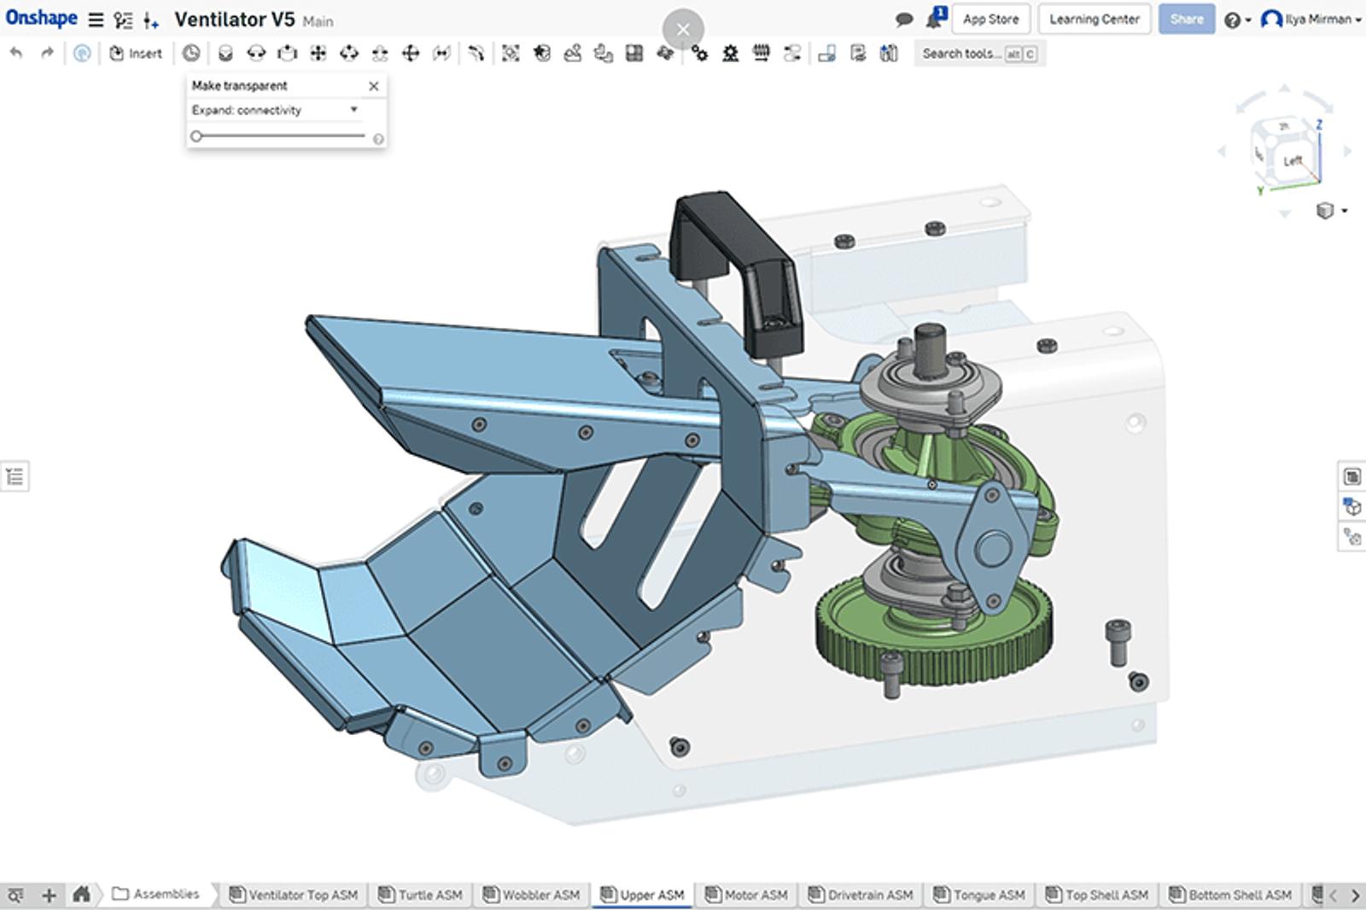Click the notifications bell icon
1366x910 pixels.
click(x=932, y=18)
